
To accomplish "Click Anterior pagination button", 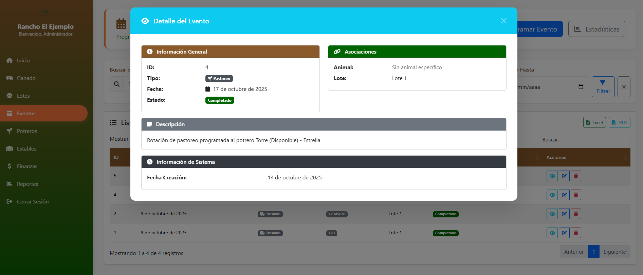I will tap(574, 252).
